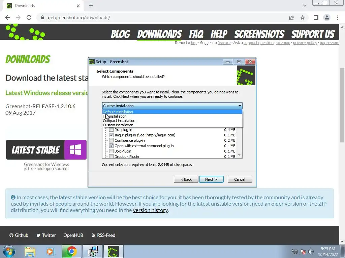
Task: Open the Github link in the footer
Action: [19, 235]
